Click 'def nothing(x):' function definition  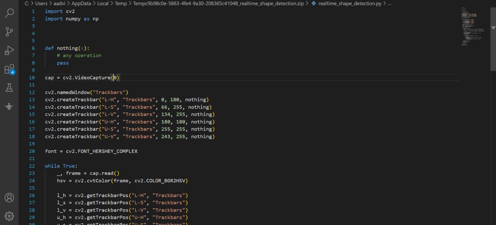(x=67, y=48)
